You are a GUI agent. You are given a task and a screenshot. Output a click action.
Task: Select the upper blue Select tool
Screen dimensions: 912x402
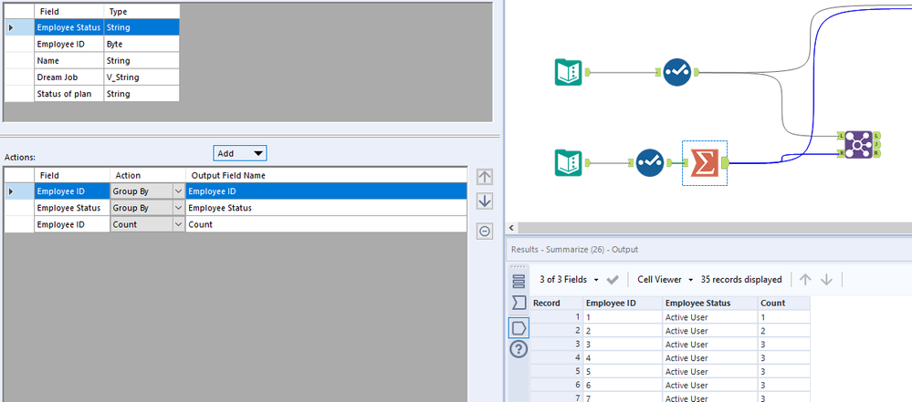(x=677, y=73)
